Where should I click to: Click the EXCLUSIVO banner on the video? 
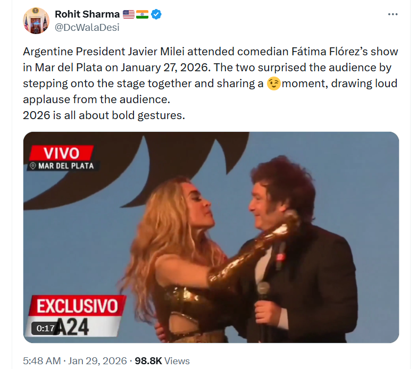pyautogui.click(x=77, y=306)
